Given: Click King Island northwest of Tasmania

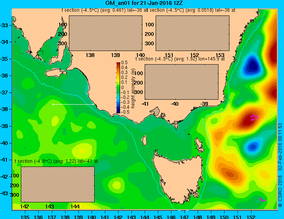Looking at the screenshot, I should point(144,141).
